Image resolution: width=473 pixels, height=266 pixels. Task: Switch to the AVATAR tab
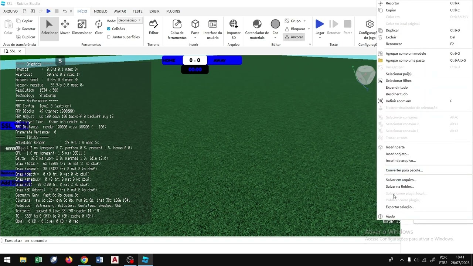[x=120, y=11]
